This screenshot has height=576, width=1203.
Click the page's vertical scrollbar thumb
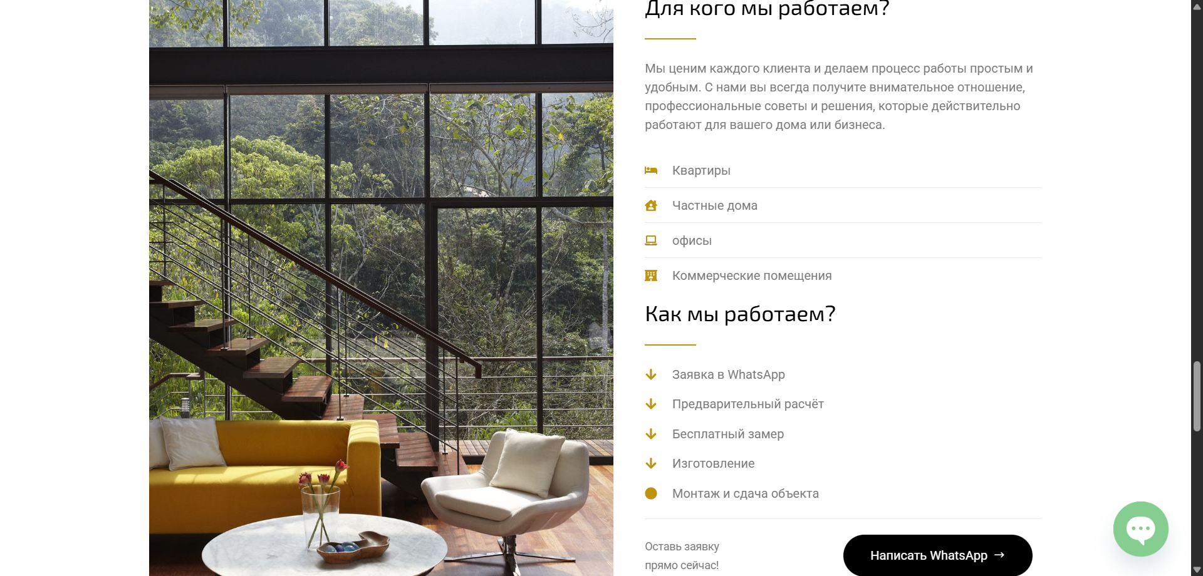tap(1197, 396)
